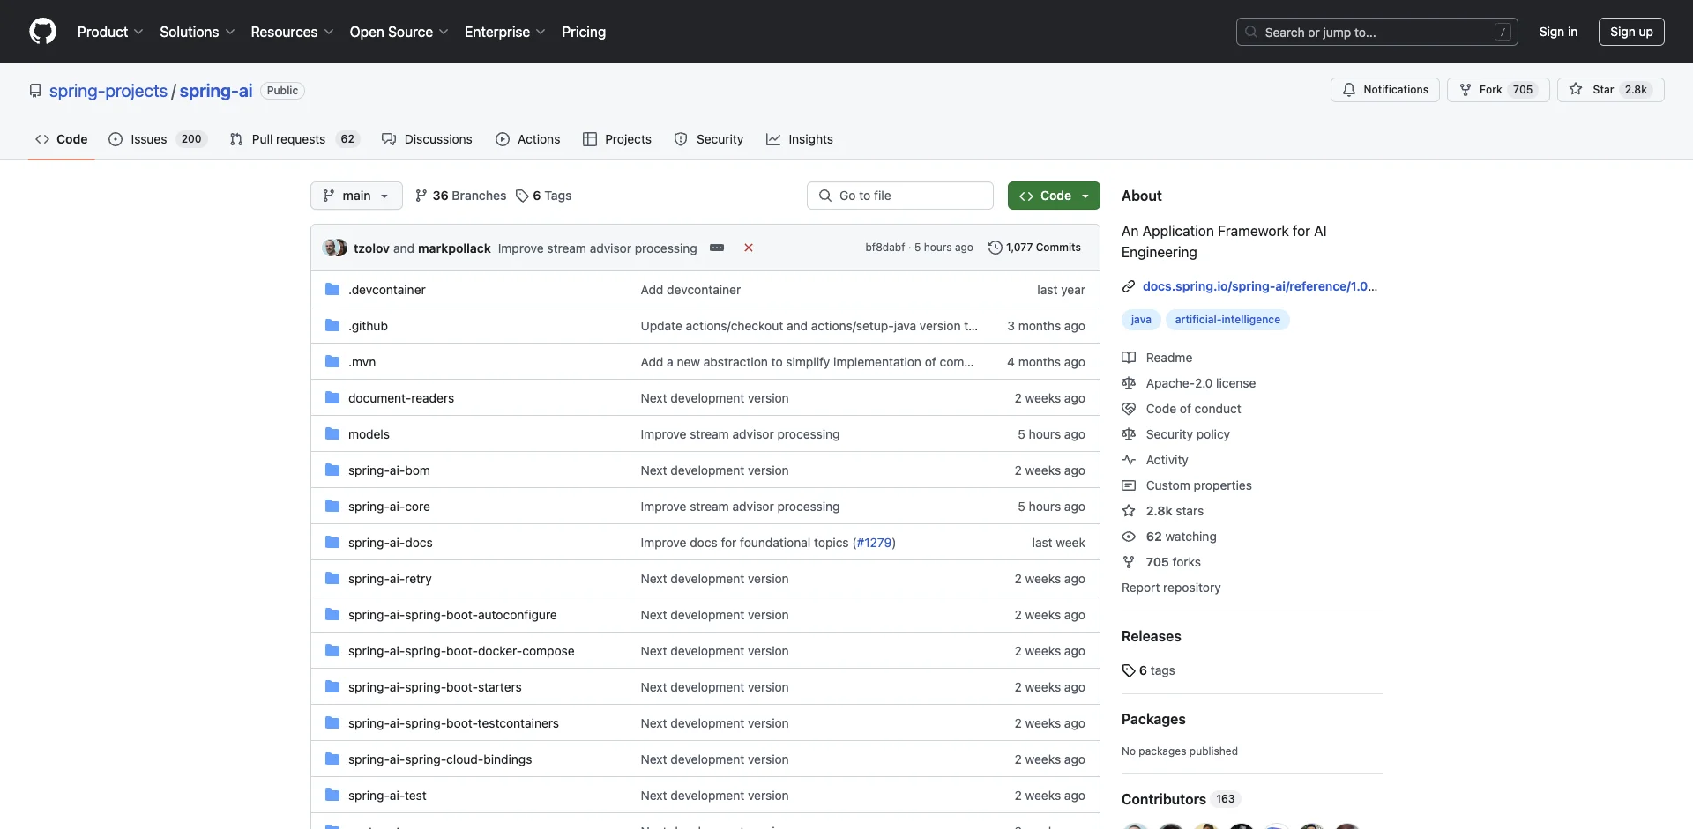Focus the Search or jump to field

1376,32
